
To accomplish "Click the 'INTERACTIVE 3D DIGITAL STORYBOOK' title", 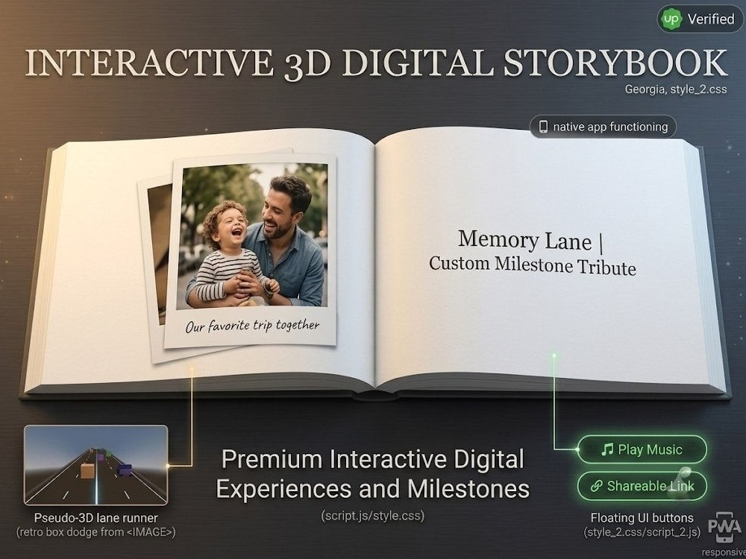I will point(376,63).
